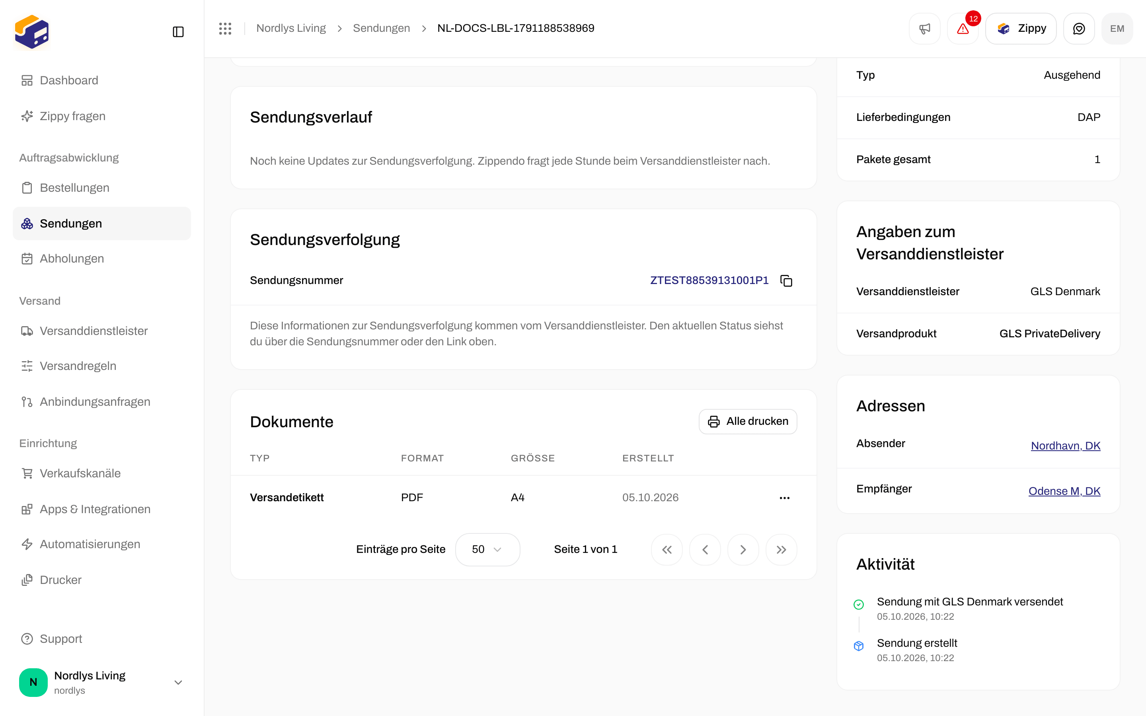Open Versandregeln page
Image resolution: width=1146 pixels, height=716 pixels.
point(102,366)
